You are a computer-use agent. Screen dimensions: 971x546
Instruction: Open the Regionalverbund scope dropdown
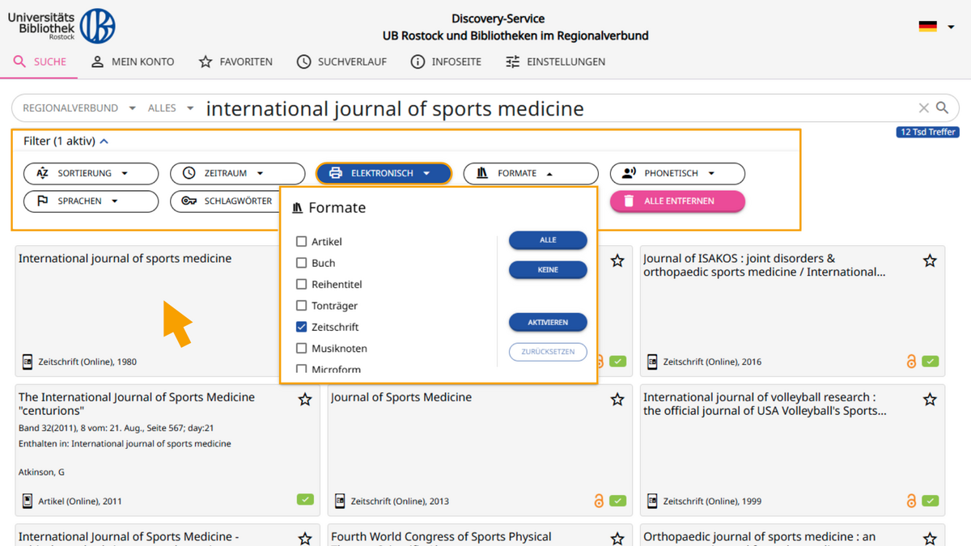(75, 108)
